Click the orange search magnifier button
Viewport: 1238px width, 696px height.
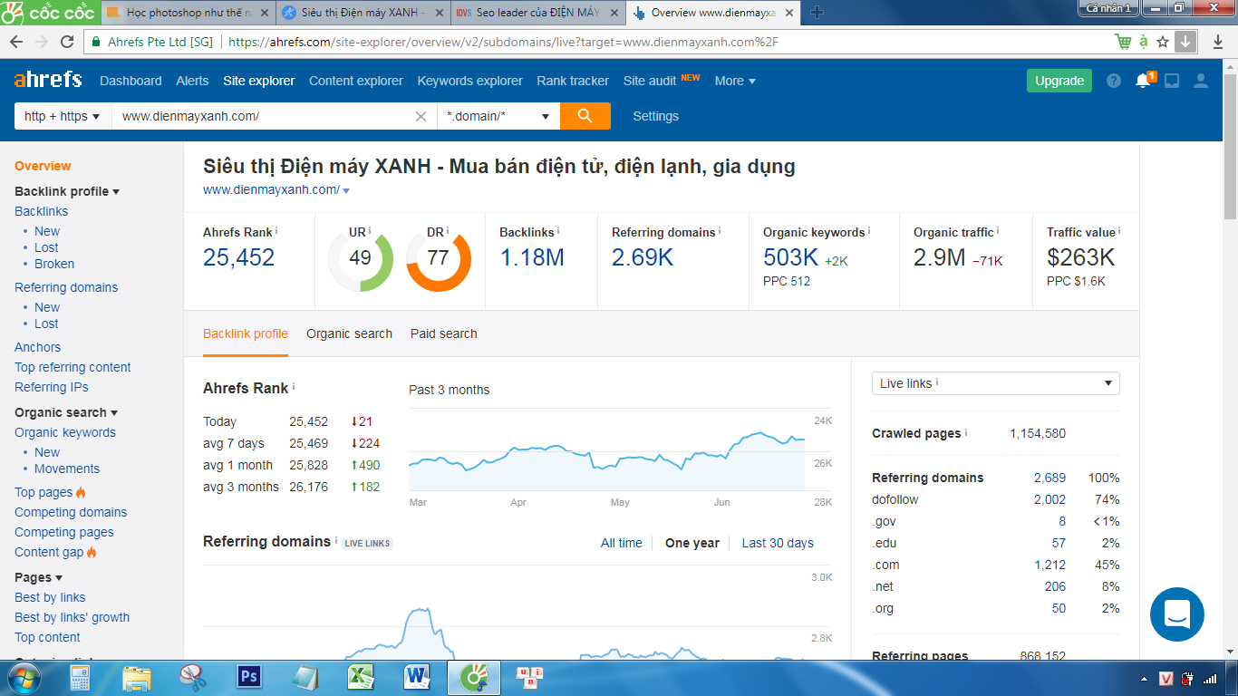tap(585, 116)
